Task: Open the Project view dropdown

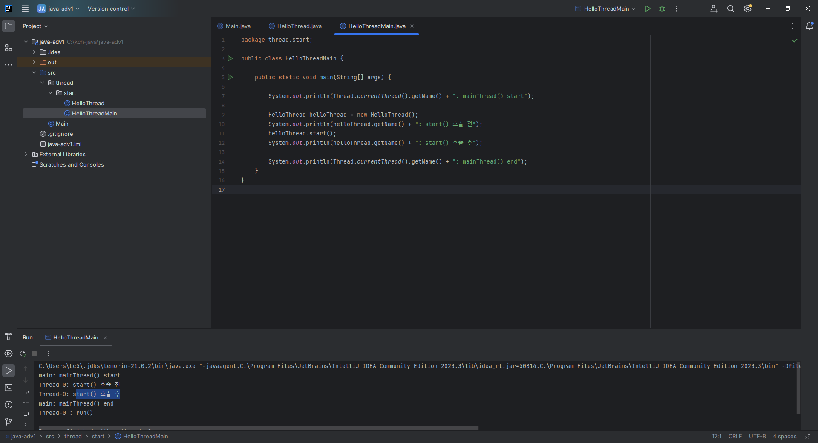Action: [x=35, y=26]
